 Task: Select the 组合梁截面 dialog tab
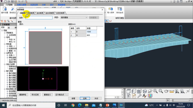(50, 13)
